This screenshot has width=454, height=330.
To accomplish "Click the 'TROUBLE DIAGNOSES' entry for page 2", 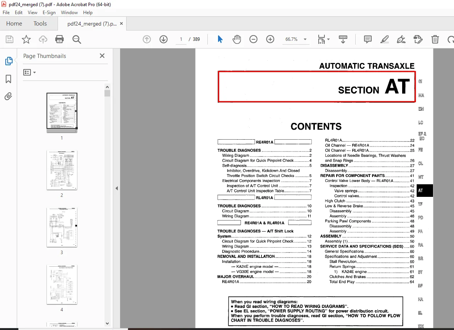I will tap(264, 150).
